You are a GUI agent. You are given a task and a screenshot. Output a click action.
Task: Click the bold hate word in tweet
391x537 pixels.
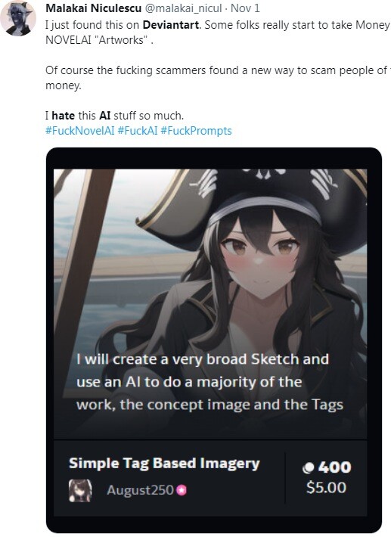coord(63,116)
